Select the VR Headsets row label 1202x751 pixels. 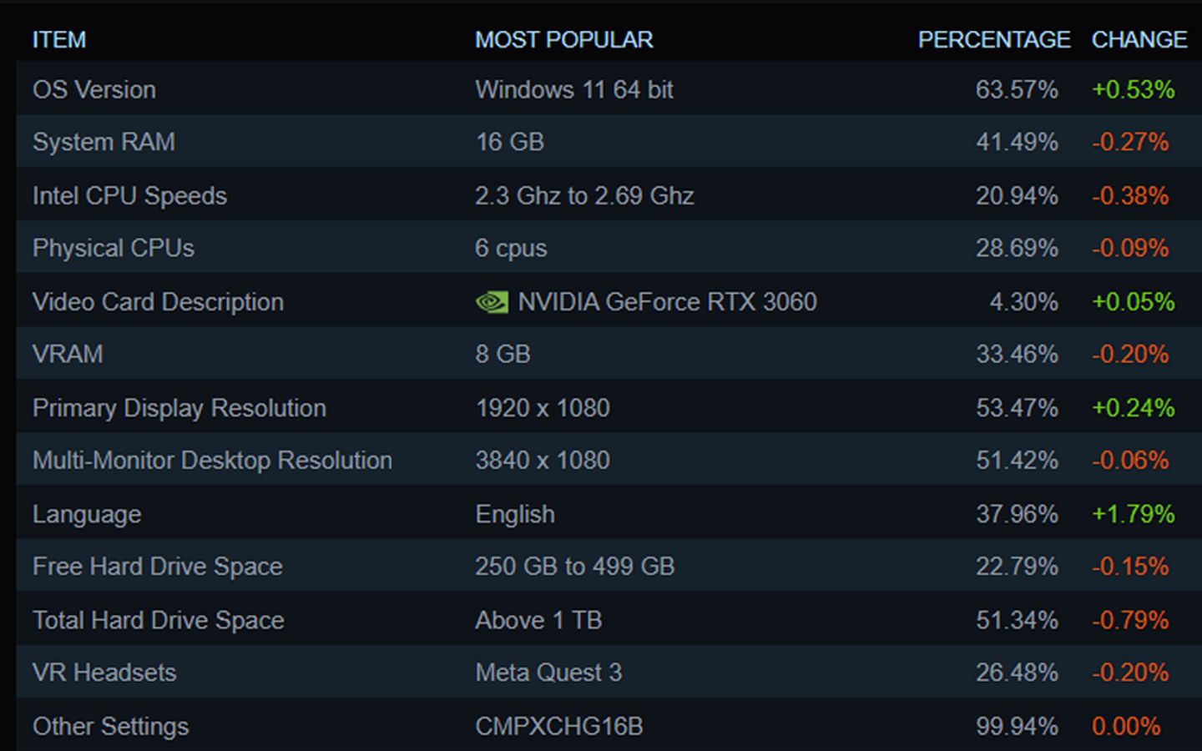coord(104,672)
